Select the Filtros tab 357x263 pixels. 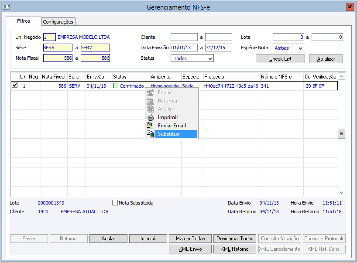pyautogui.click(x=24, y=21)
